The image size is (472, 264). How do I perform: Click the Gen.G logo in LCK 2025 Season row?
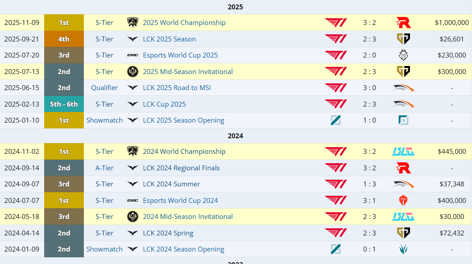(x=403, y=39)
